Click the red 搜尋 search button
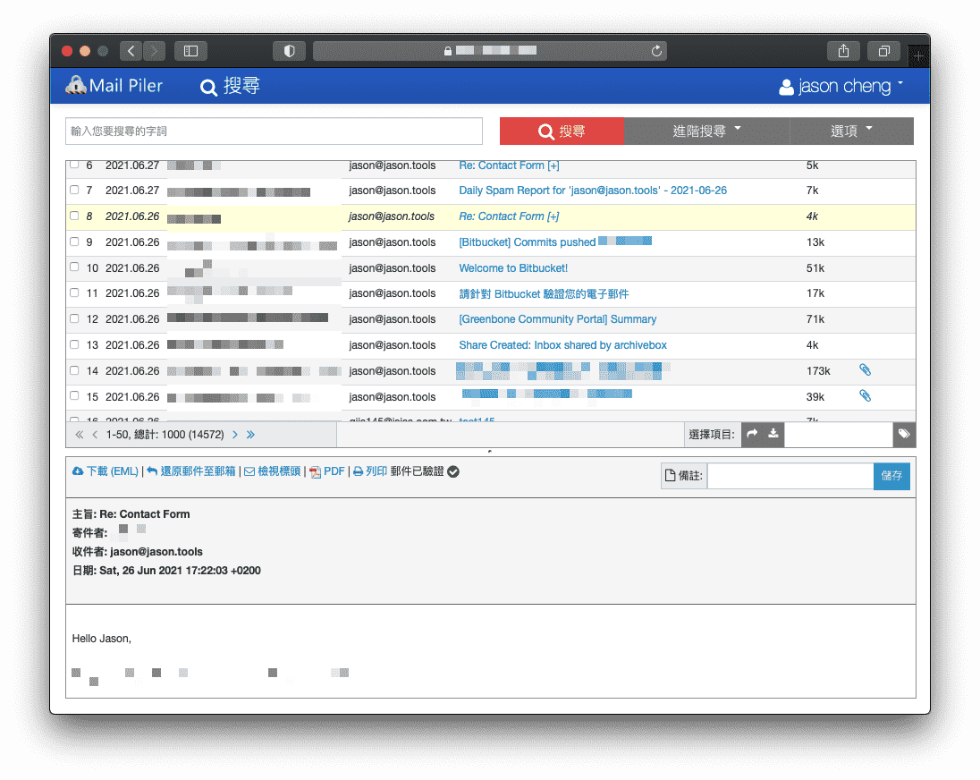Image resolution: width=980 pixels, height=780 pixels. point(562,131)
